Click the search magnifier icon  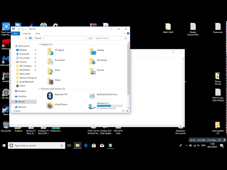tap(126, 38)
